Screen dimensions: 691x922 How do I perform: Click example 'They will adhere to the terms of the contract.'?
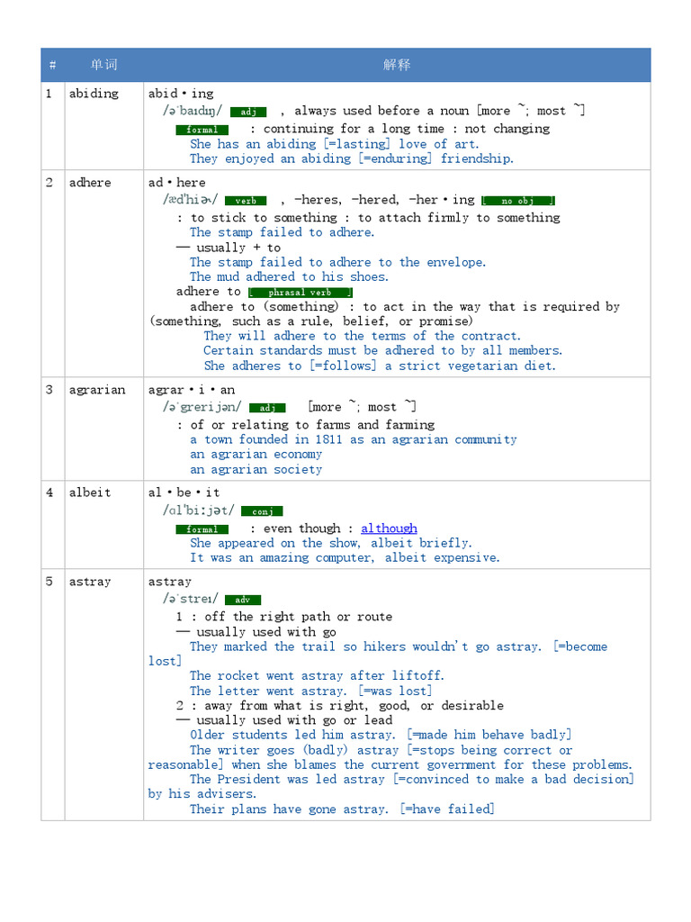(x=362, y=336)
